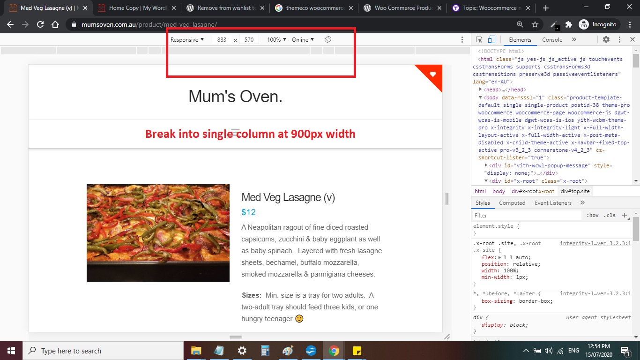The width and height of the screenshot is (640, 360).
Task: Open Settings gear from the taskbar
Action: [x=242, y=351]
